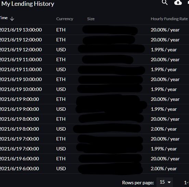Click 20.00% / year rate at 6:00:00

coord(165,159)
